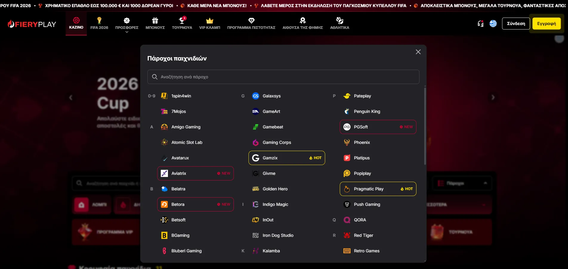568x269 pixels.
Task: Choose the PGSoft provider entry
Action: [x=378, y=127]
